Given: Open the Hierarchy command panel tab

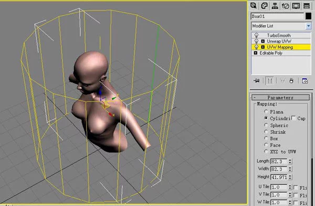Looking at the screenshot, I should (x=275, y=6).
